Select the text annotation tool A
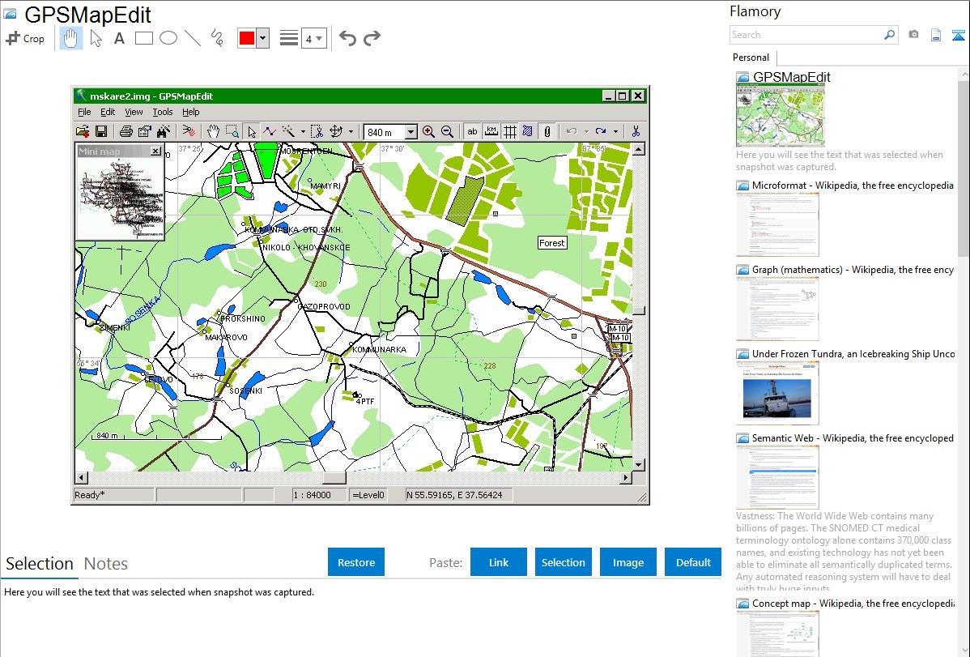 pos(119,38)
